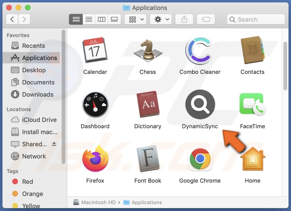Click the Search field
291x211 pixels.
tap(256, 19)
